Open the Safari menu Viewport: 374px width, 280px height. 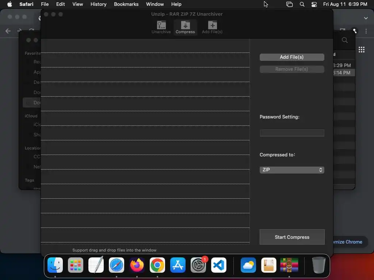coord(26,4)
